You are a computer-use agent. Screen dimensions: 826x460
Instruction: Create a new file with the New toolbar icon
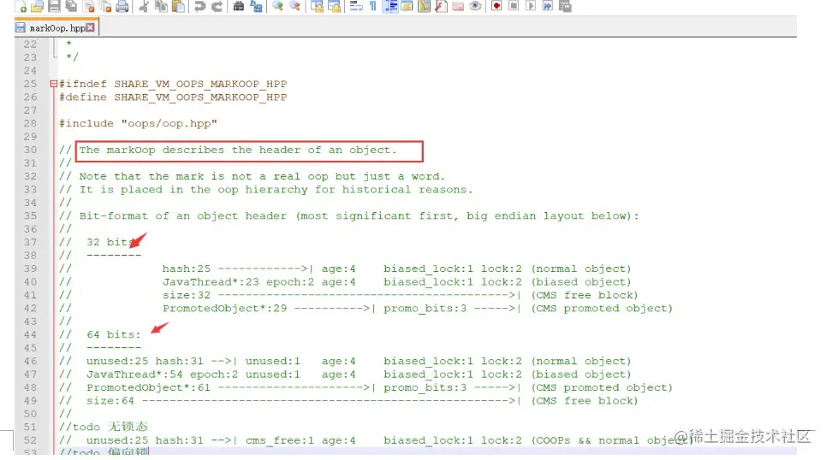click(21, 6)
